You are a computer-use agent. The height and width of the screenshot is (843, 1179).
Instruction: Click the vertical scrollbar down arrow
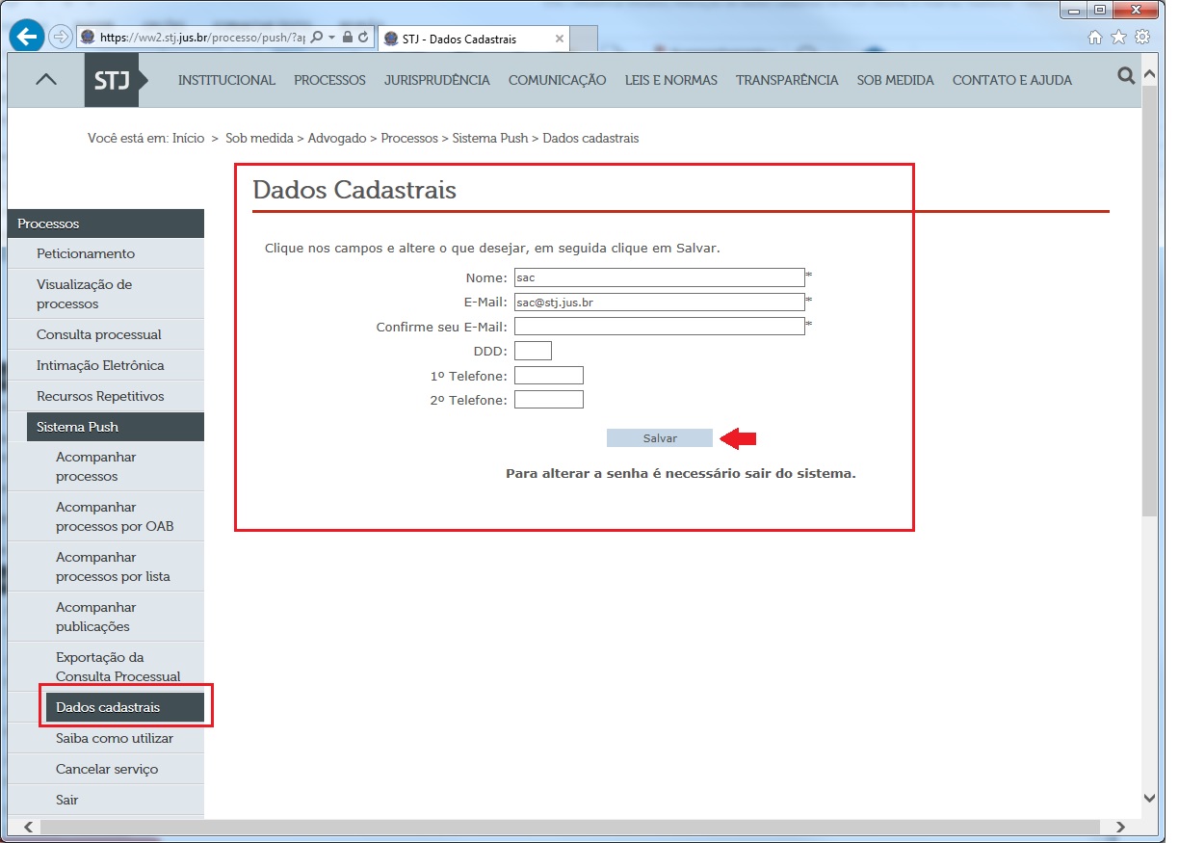point(1149,798)
